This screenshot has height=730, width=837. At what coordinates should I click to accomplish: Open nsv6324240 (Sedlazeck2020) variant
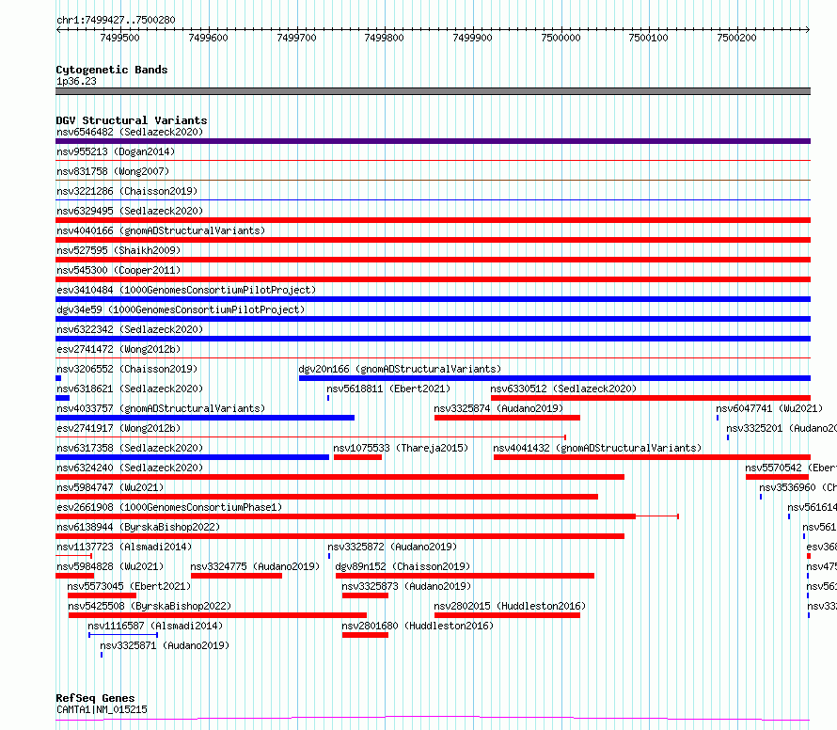click(x=130, y=468)
